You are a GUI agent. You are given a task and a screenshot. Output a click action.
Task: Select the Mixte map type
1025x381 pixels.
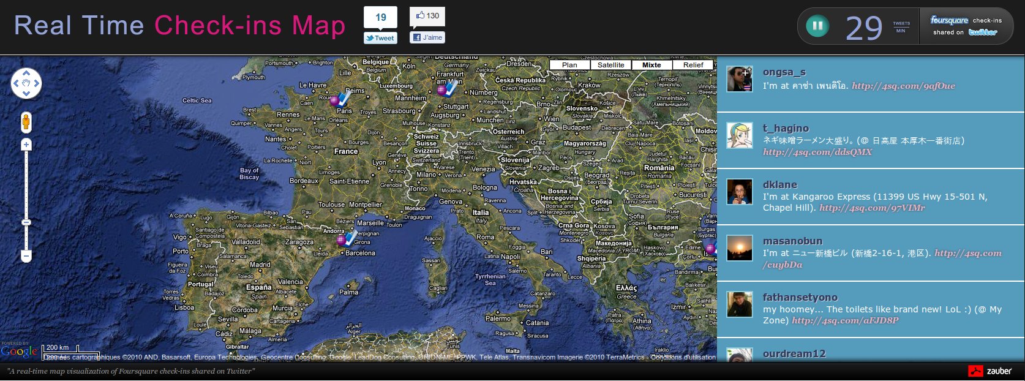[x=651, y=65]
